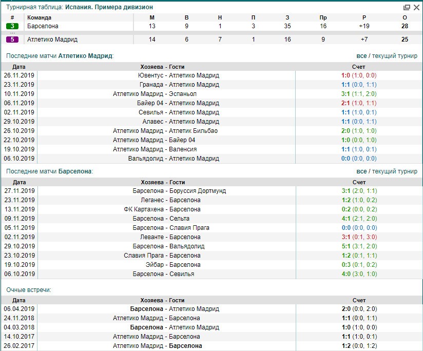The width and height of the screenshot is (423, 351).
Task: Click Атлетико Мадрид in standings table
Action: (x=51, y=40)
